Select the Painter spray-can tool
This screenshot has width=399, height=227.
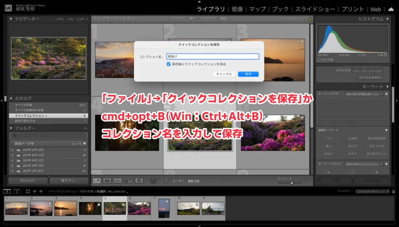coord(153,180)
